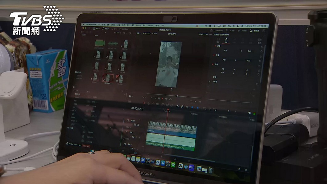
Task: Open the Inspector panel button at top right
Action: click(x=255, y=31)
